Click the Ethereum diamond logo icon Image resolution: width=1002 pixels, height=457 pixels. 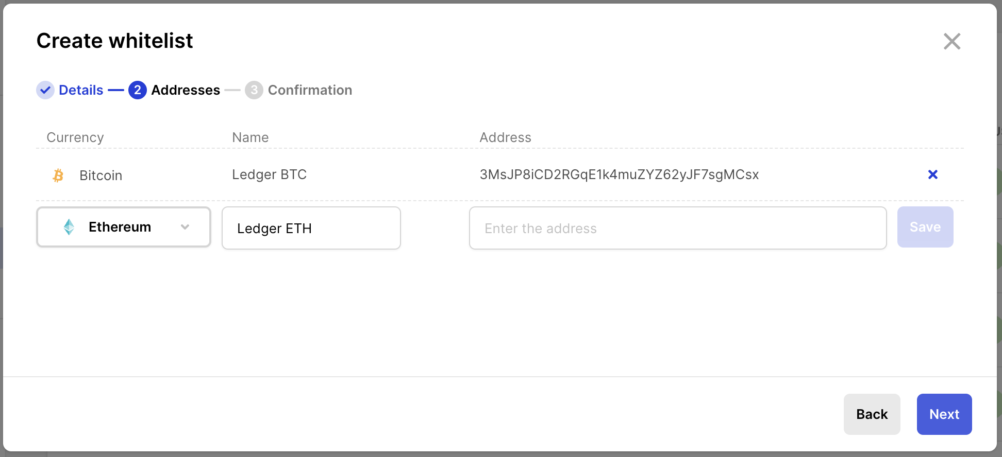69,227
